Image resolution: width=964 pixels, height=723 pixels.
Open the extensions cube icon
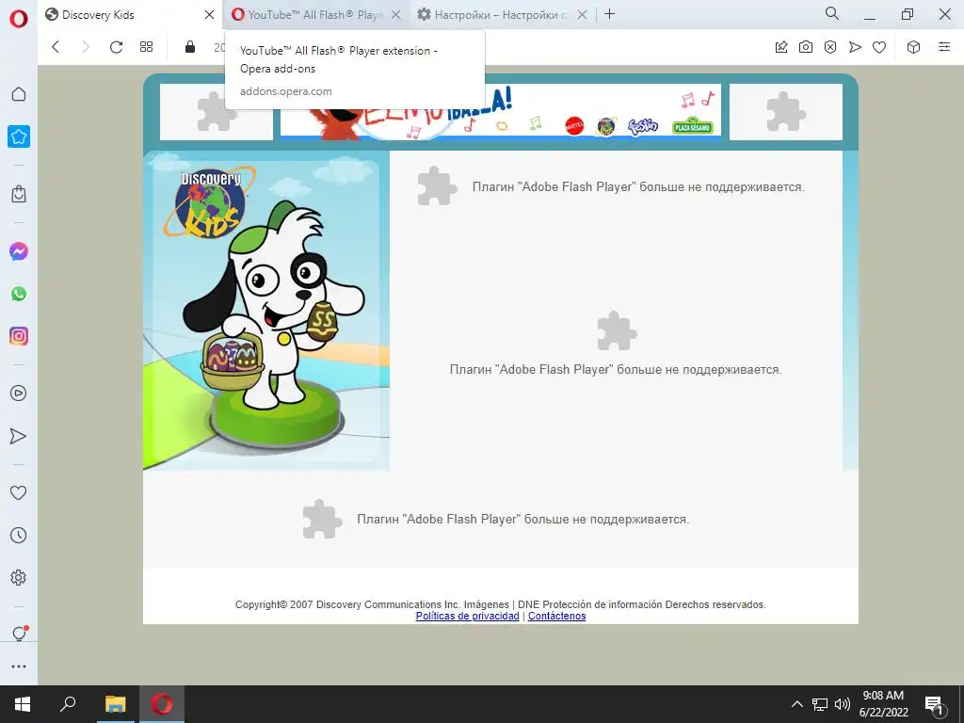[913, 47]
